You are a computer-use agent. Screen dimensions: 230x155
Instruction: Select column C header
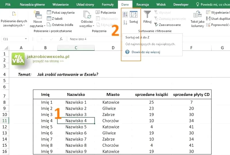tap(76, 48)
